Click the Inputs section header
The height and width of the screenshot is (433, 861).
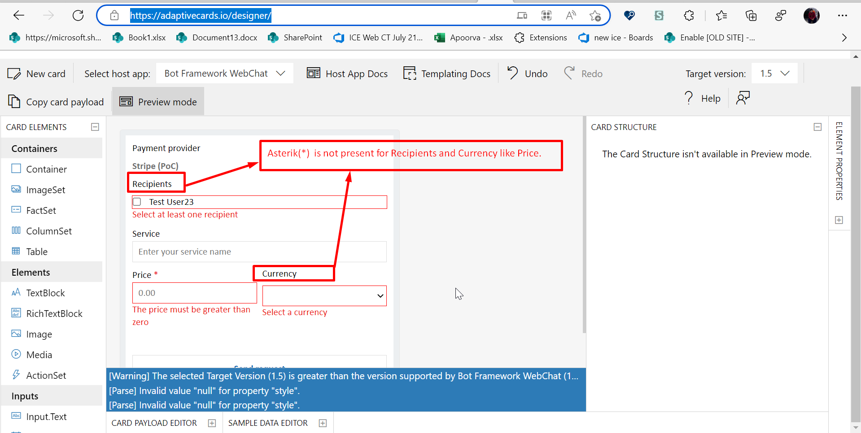[52, 396]
